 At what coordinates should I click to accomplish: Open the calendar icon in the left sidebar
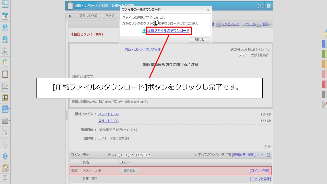[x=5, y=16]
